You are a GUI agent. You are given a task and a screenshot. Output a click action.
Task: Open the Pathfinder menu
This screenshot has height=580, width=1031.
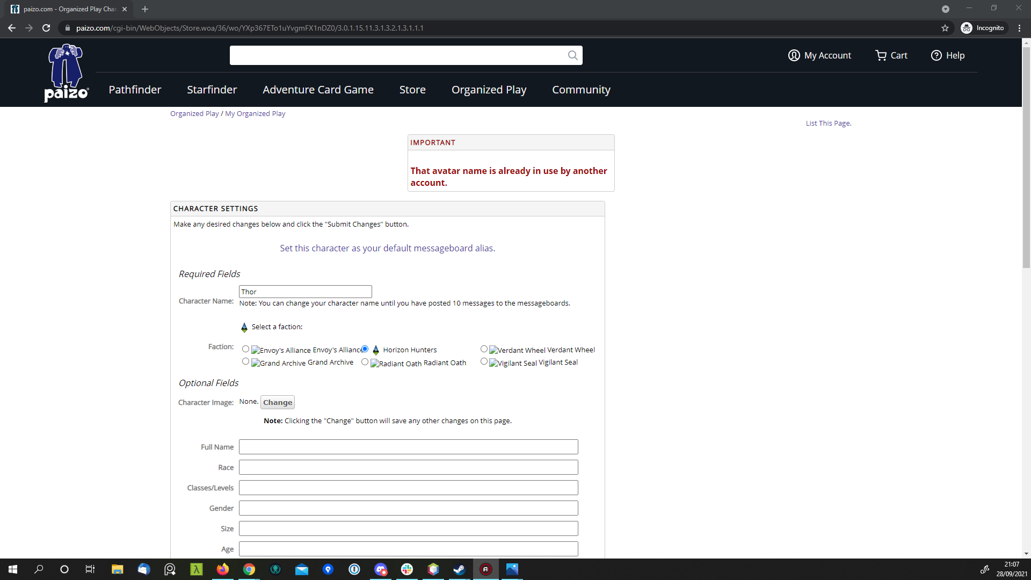[135, 90]
